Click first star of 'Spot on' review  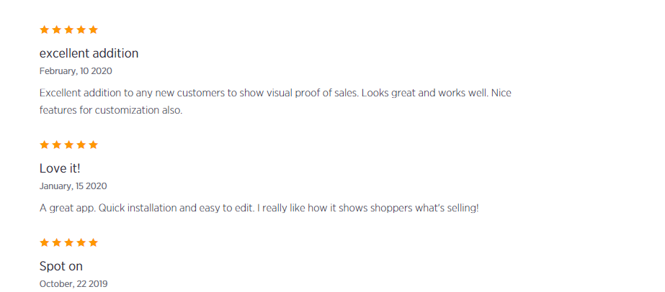tap(44, 243)
